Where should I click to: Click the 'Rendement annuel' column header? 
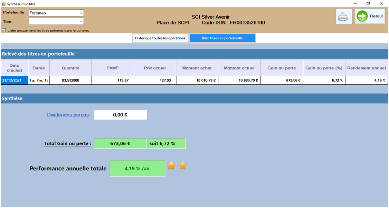pyautogui.click(x=367, y=68)
